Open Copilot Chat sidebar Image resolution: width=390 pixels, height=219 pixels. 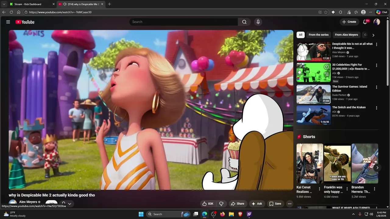click(382, 12)
